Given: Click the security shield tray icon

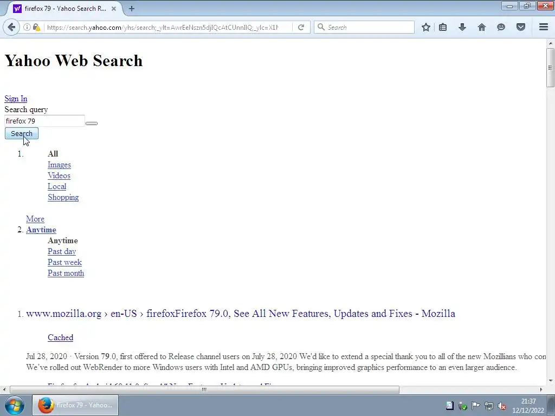Looking at the screenshot, I should (x=463, y=406).
